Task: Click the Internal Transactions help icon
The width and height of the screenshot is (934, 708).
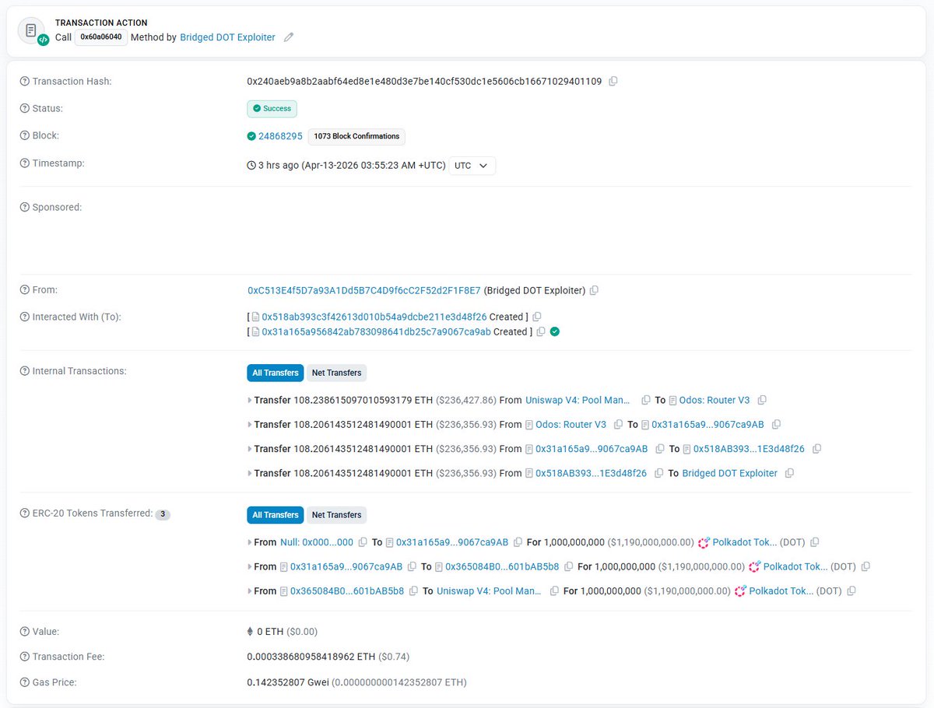Action: (25, 371)
